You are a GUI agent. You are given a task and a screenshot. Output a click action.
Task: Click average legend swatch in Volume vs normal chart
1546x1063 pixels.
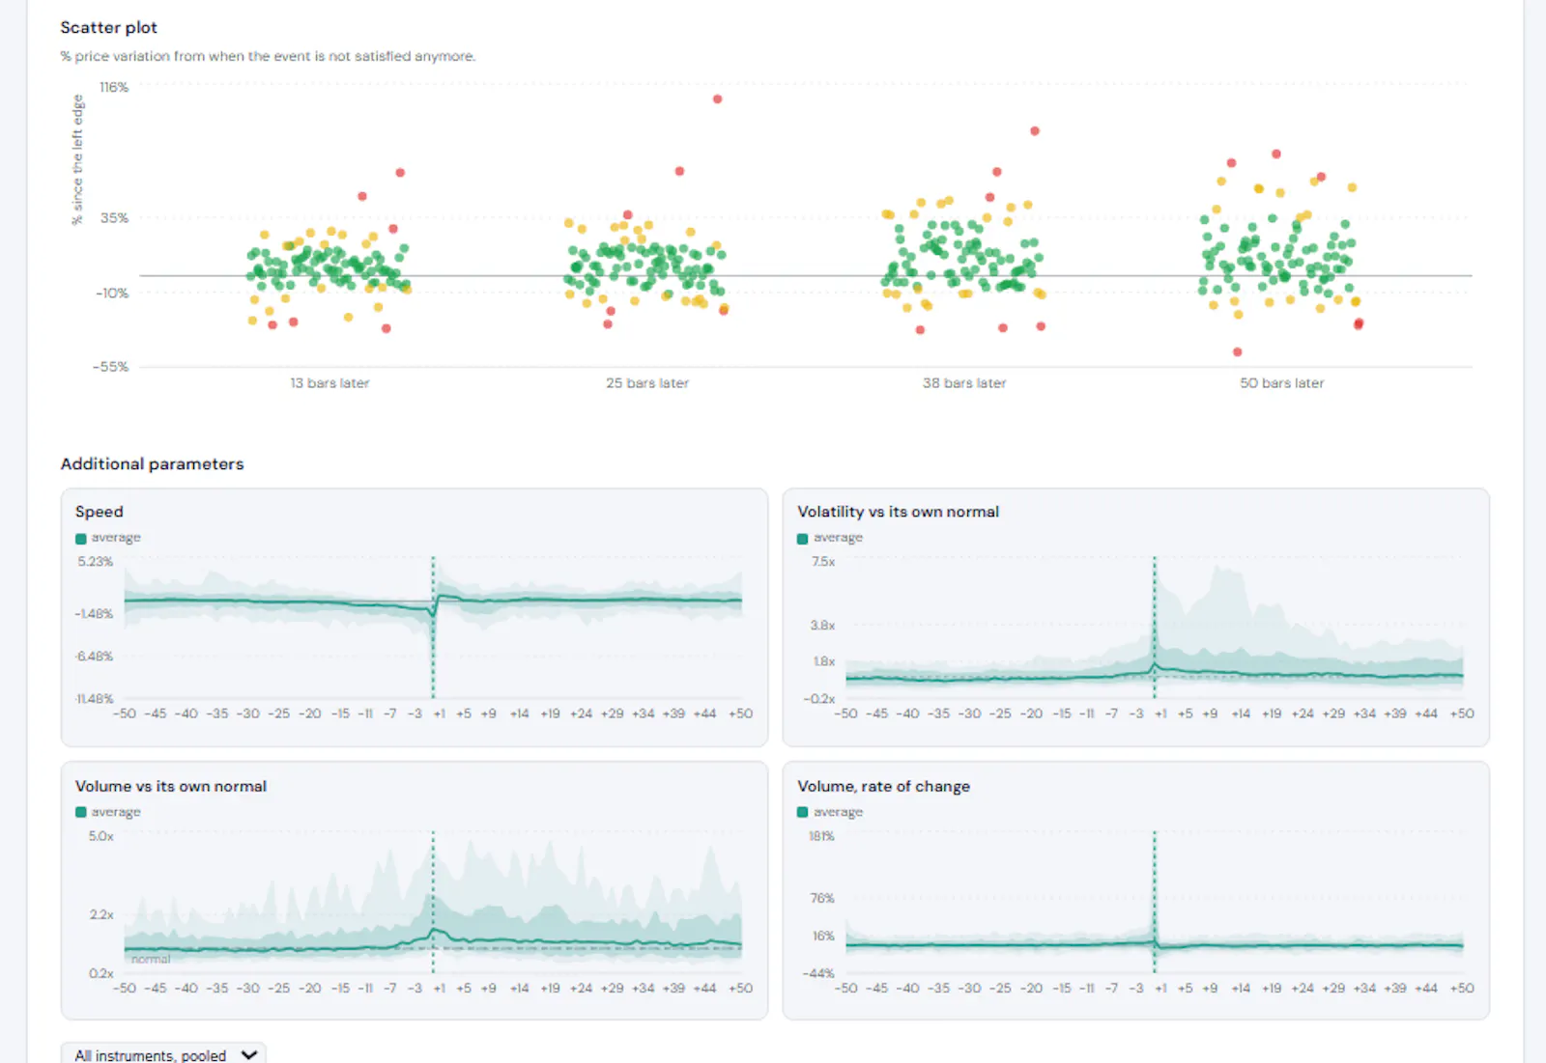(x=81, y=813)
